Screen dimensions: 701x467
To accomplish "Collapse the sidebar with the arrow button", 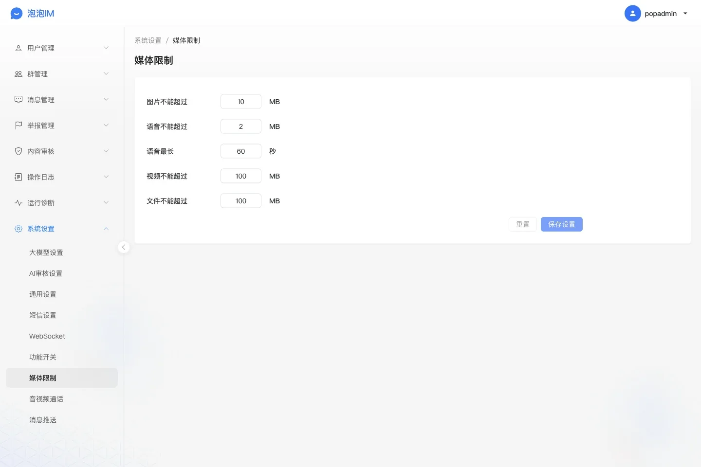I will point(124,247).
